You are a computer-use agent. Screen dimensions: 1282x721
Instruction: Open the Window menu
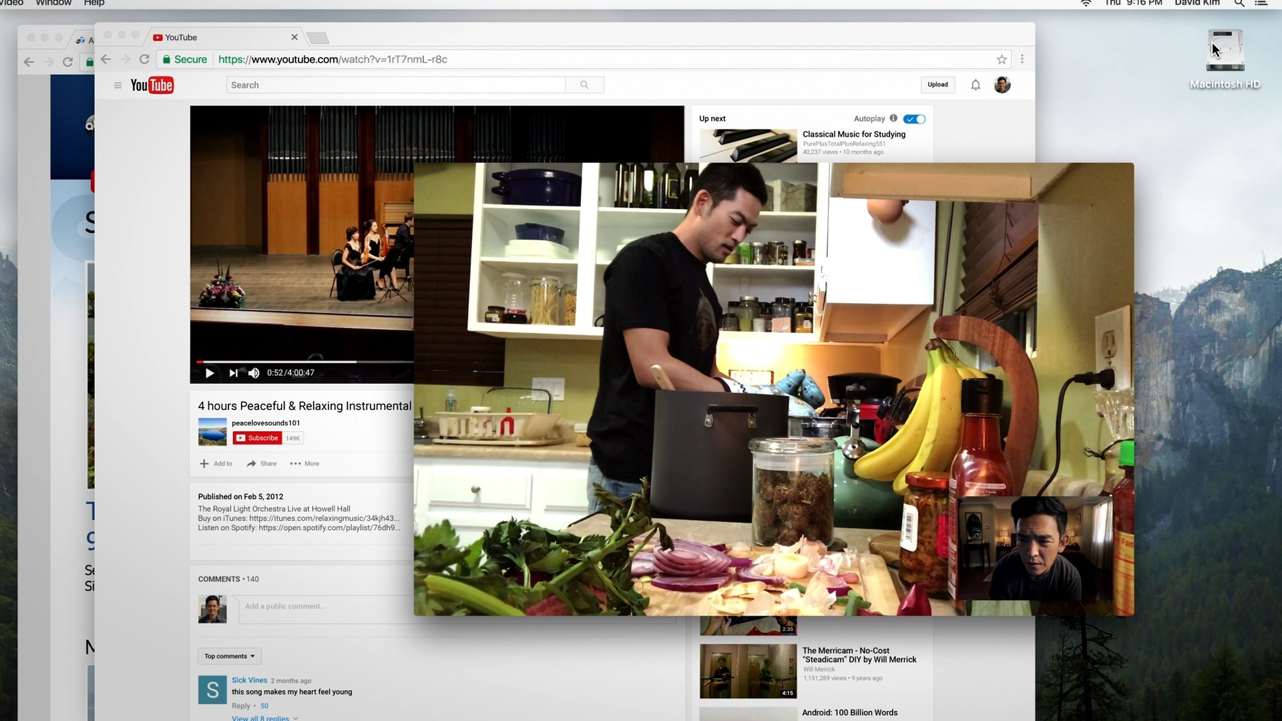point(53,3)
